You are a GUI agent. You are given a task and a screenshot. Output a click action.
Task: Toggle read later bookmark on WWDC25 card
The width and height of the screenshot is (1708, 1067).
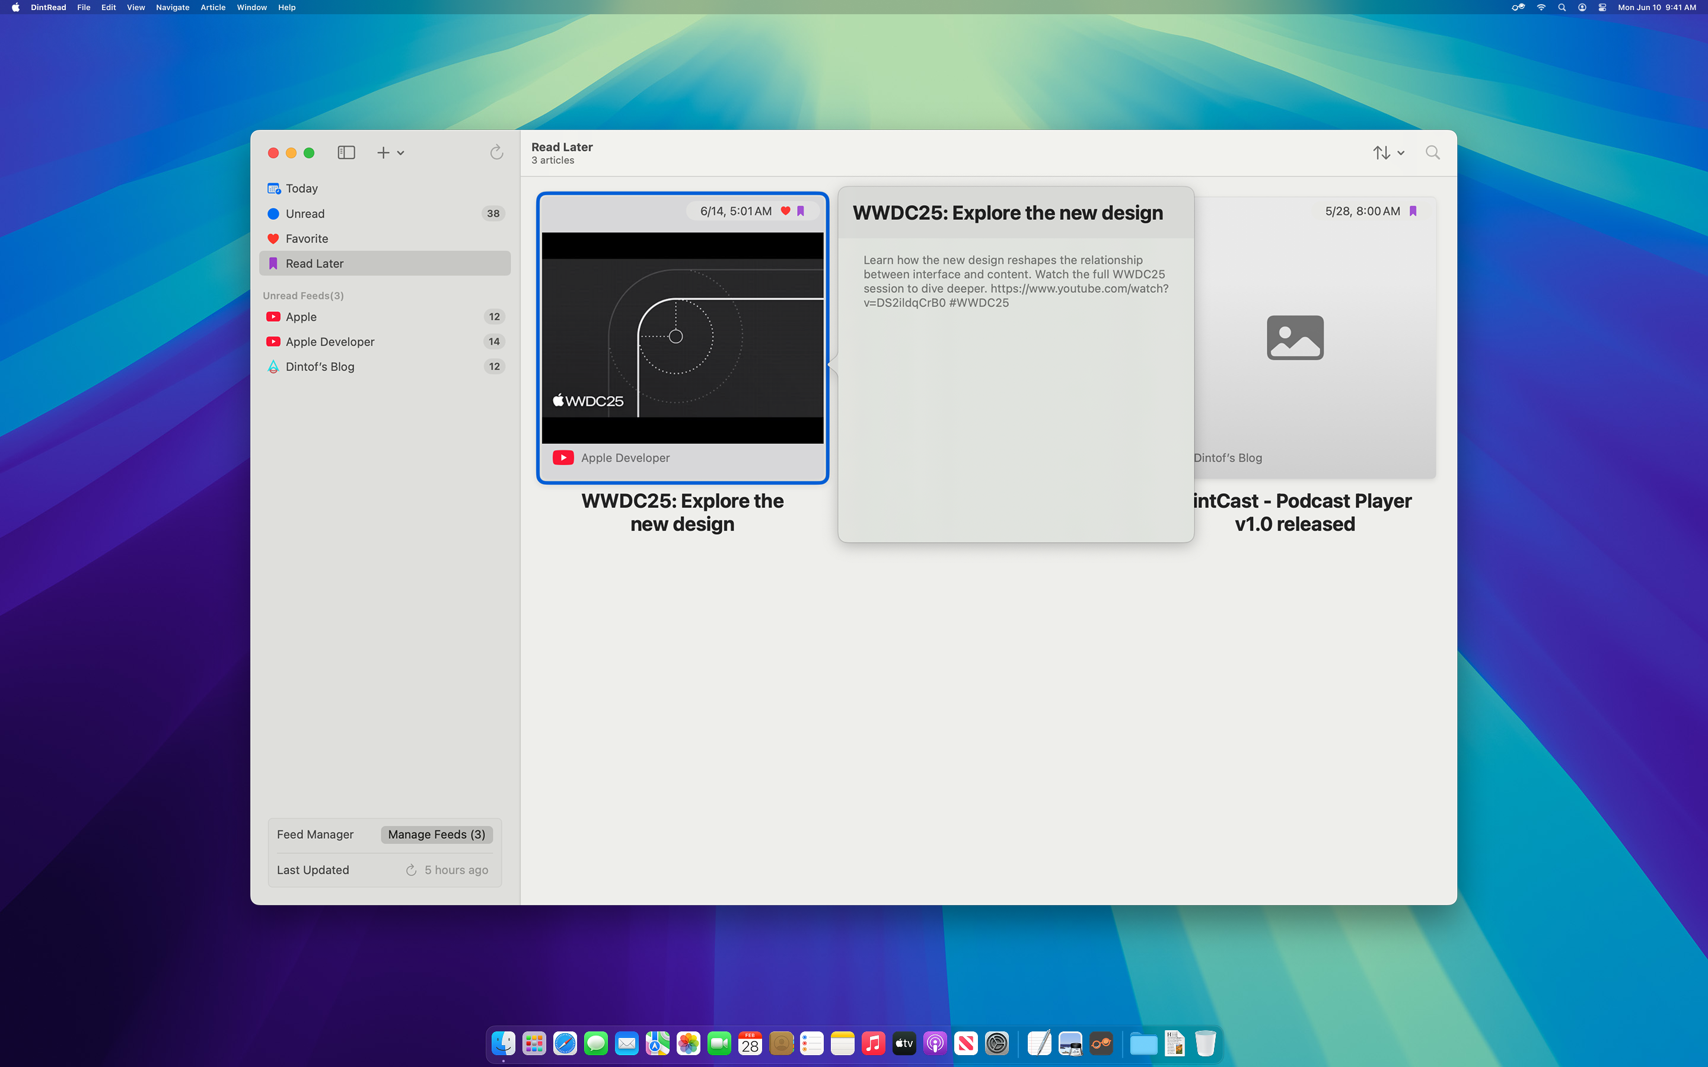pos(801,211)
